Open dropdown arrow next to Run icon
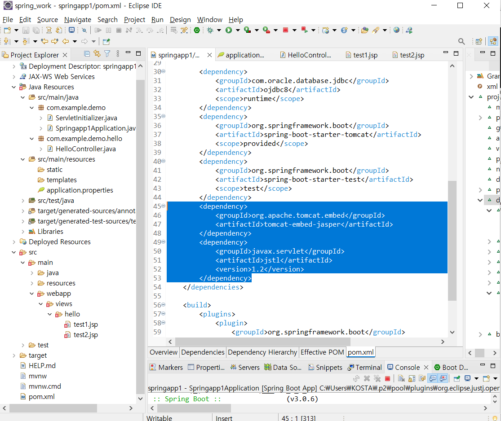Screen dimensions: 501x421 click(238, 31)
